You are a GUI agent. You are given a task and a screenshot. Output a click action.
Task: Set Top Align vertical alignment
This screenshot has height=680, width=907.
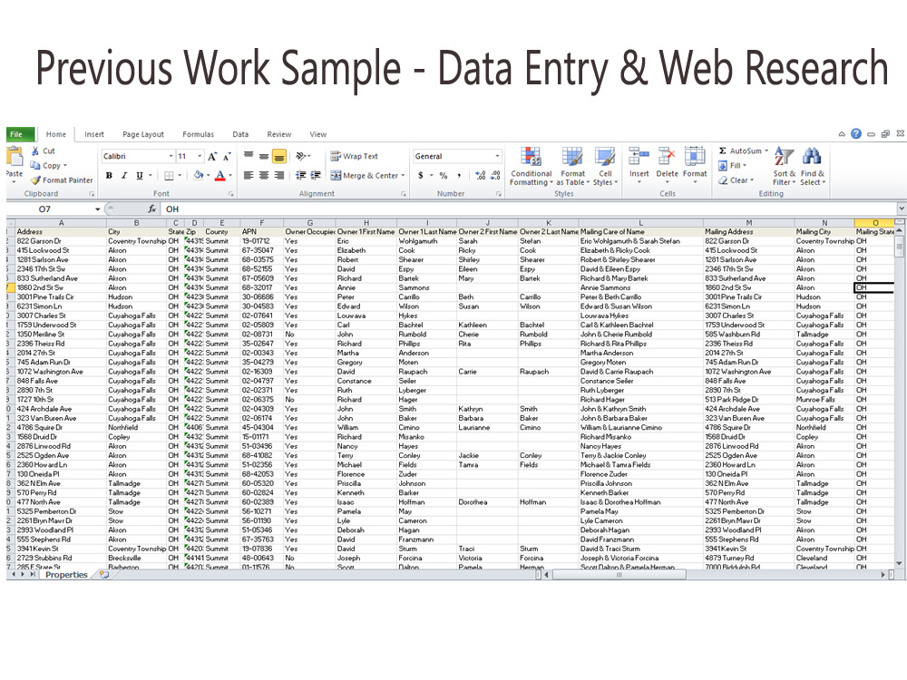[249, 156]
